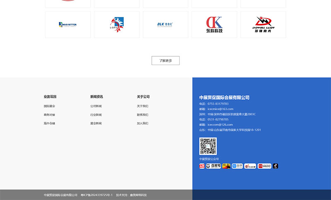Open the 粤ICP备 record number link
The width and height of the screenshot is (331, 200).
[96, 195]
